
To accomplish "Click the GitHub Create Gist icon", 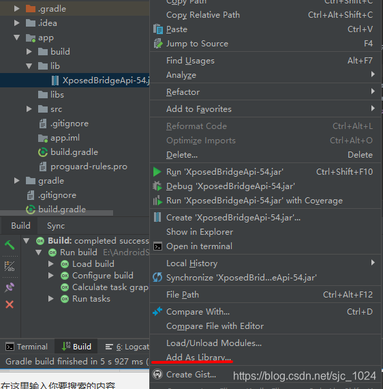I will tap(157, 374).
